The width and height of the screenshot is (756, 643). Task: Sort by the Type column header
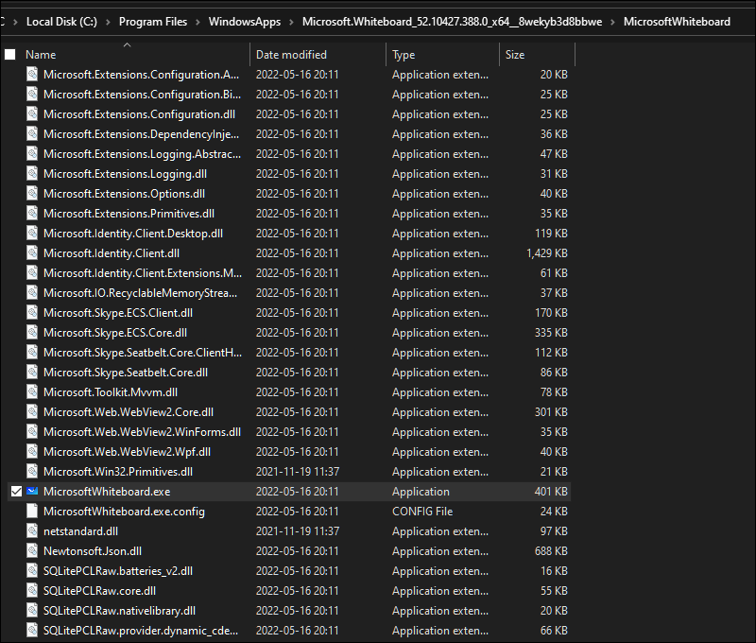click(404, 55)
